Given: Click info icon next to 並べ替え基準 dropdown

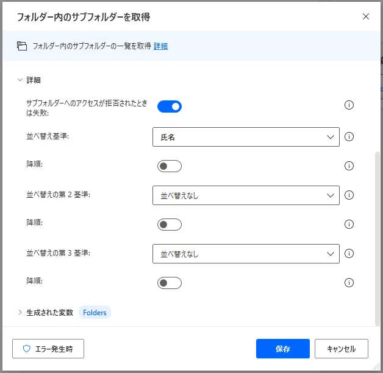Looking at the screenshot, I should pos(349,137).
